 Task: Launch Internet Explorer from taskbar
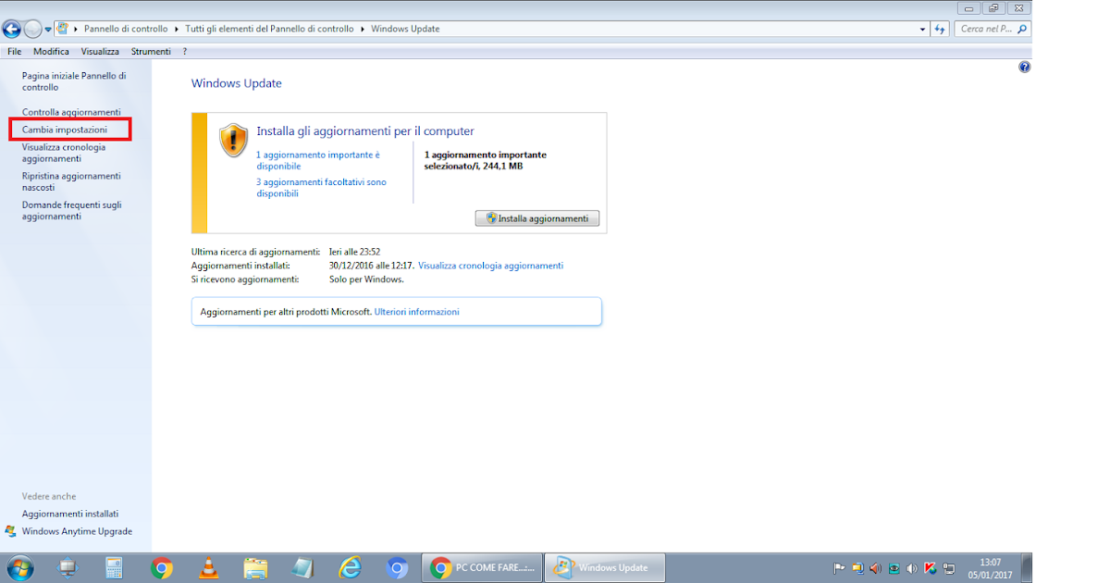pyautogui.click(x=350, y=567)
